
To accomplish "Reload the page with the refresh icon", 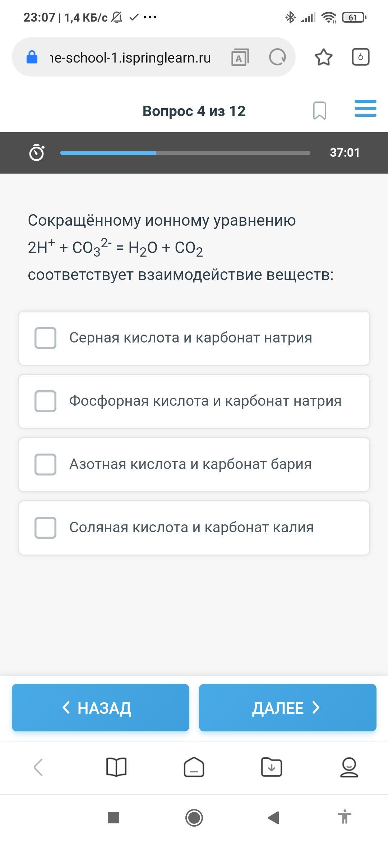I will [277, 57].
